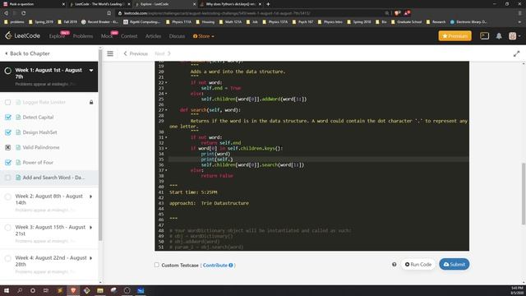Screen dimensions: 526x296
Task: Bookmark this page icon
Action: click(x=109, y=13)
